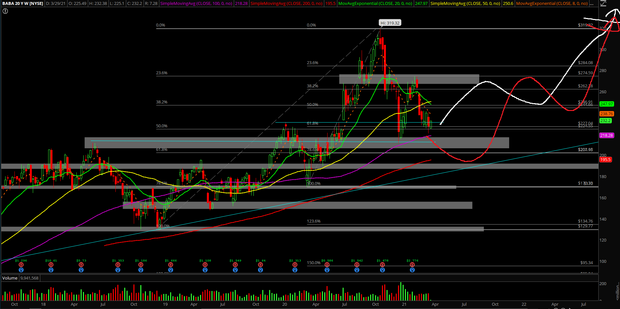The image size is (620, 309).
Task: Click the blue earnings bulb under $0.586
Action: tap(327, 270)
